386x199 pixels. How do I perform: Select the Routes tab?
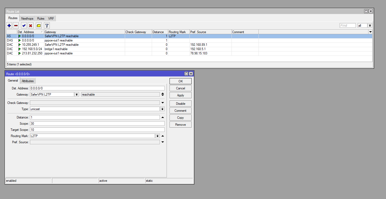(13, 18)
